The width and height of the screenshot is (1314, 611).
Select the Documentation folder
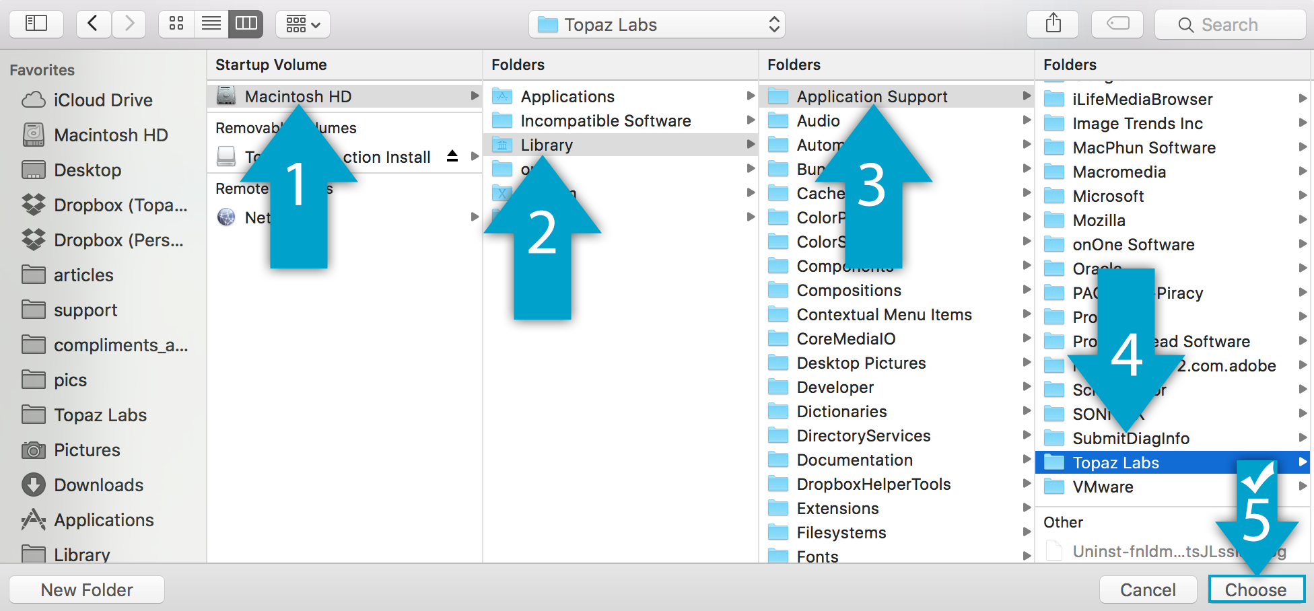[897, 460]
